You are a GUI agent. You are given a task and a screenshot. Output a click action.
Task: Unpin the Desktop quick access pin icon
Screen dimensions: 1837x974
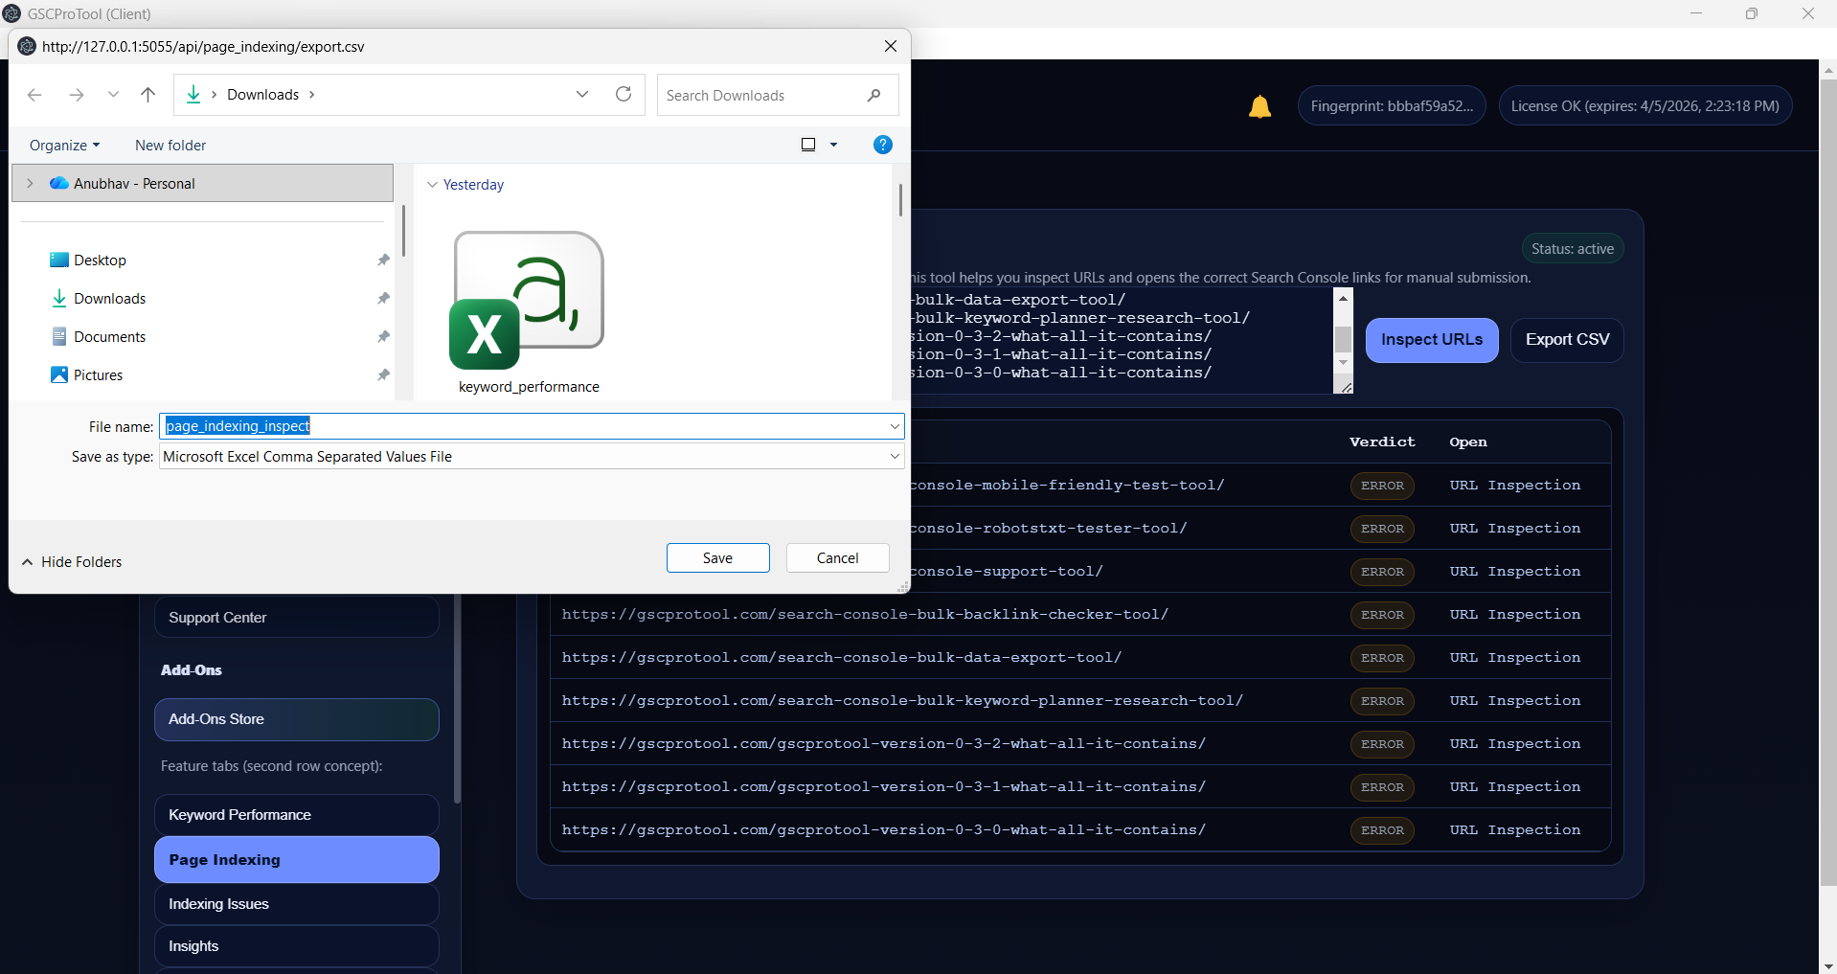click(x=383, y=260)
